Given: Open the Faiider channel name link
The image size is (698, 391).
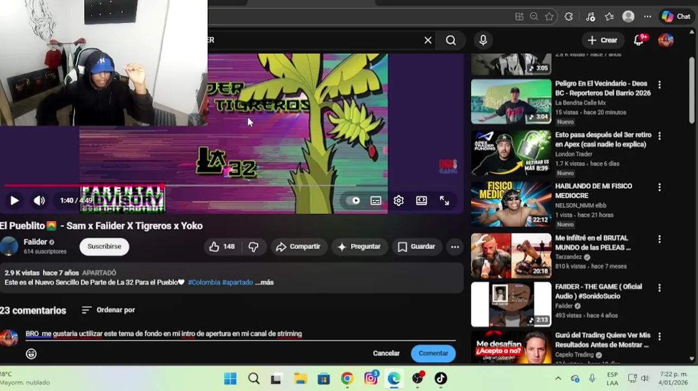Looking at the screenshot, I should pyautogui.click(x=35, y=242).
